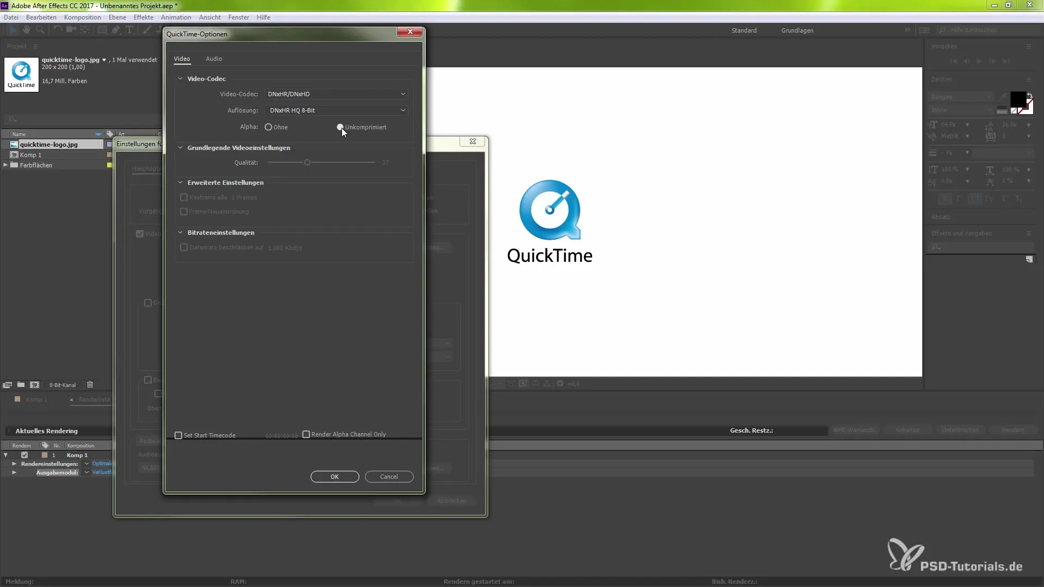The image size is (1044, 587).
Task: Open the Animation menu
Action: (176, 17)
